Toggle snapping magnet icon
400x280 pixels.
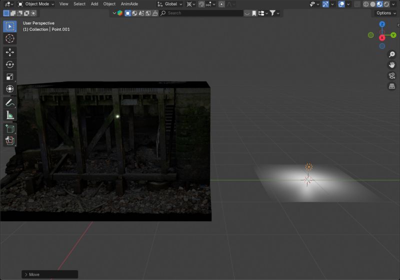tap(201, 4)
